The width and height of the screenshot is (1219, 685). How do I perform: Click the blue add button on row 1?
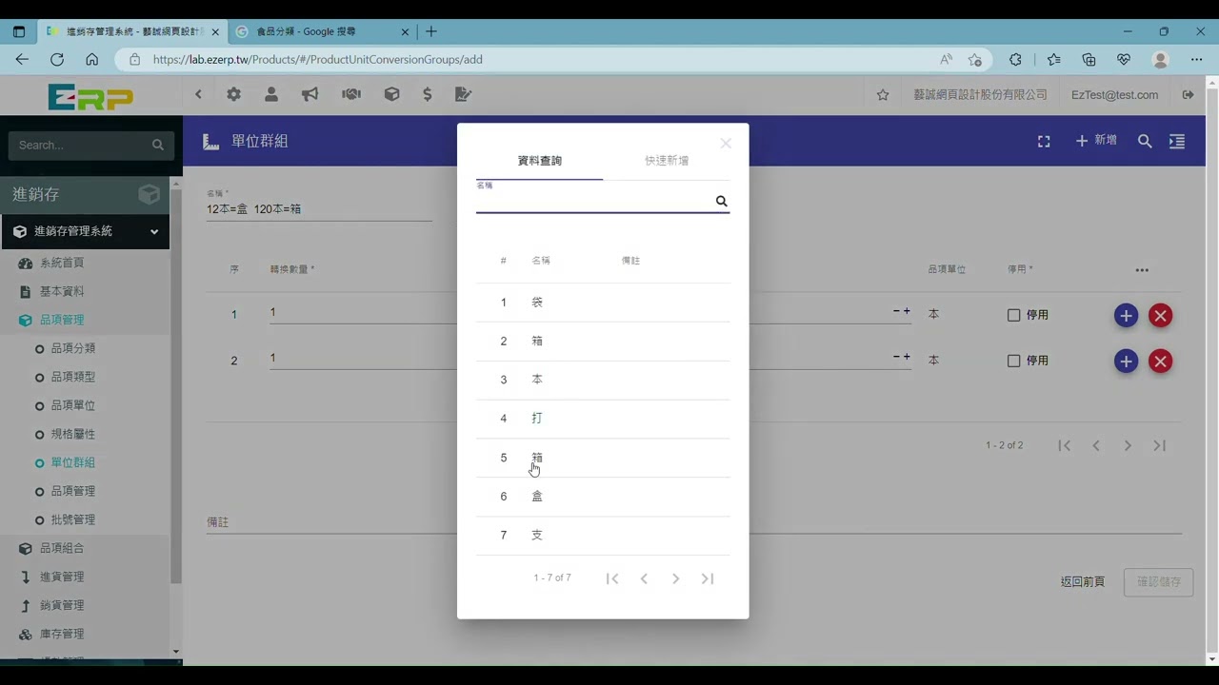[x=1126, y=315]
